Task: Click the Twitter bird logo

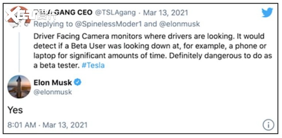Action: pos(267,13)
